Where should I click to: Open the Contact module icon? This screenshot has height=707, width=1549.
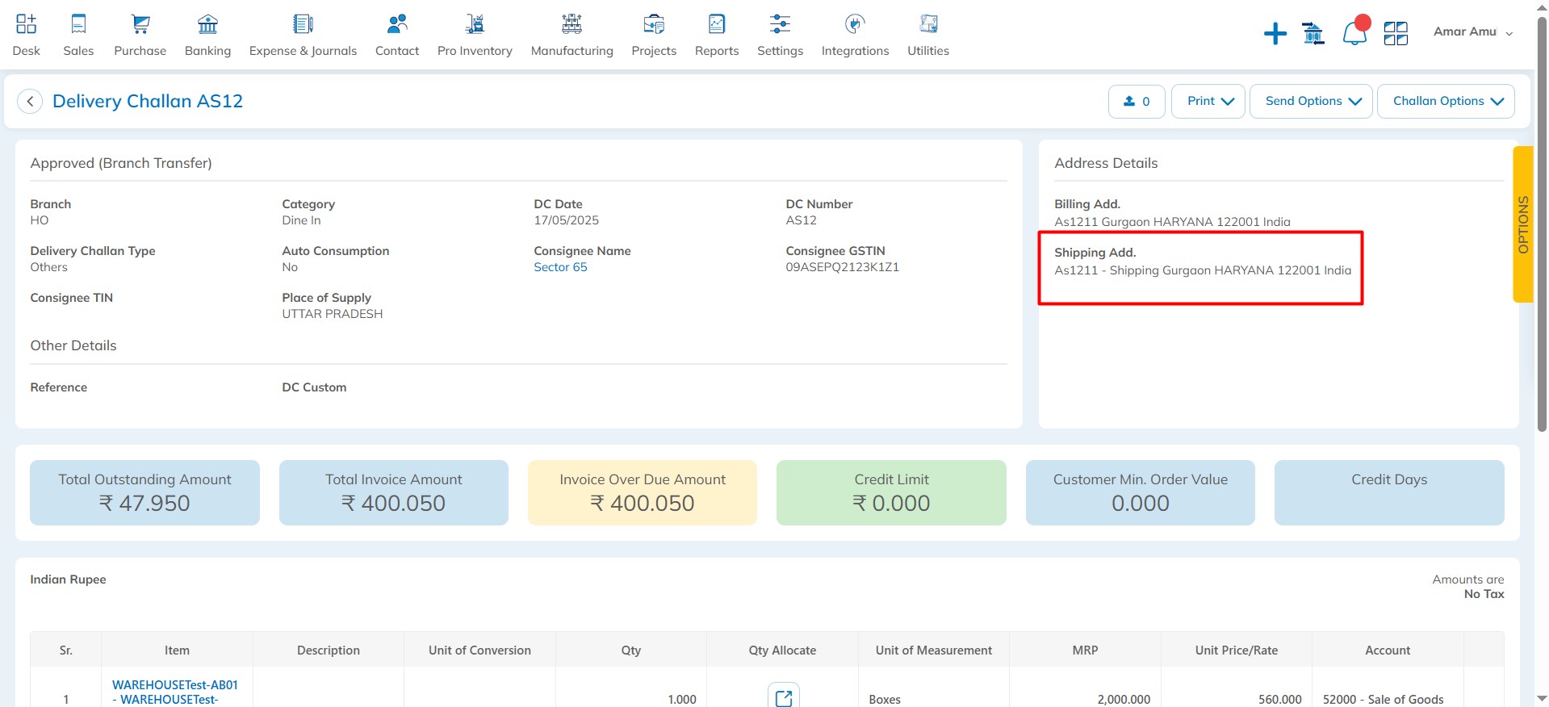click(397, 24)
